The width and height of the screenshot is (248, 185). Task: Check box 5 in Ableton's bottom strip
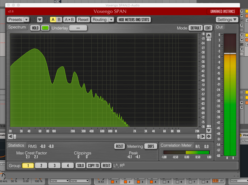point(165,182)
